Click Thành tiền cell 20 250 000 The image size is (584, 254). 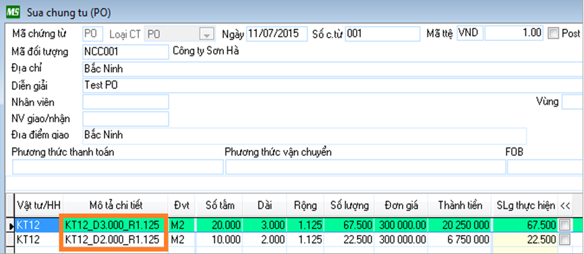[460, 225]
